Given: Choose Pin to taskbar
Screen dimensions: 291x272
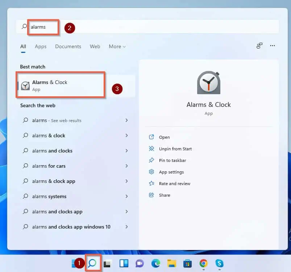Looking at the screenshot, I should click(172, 160).
